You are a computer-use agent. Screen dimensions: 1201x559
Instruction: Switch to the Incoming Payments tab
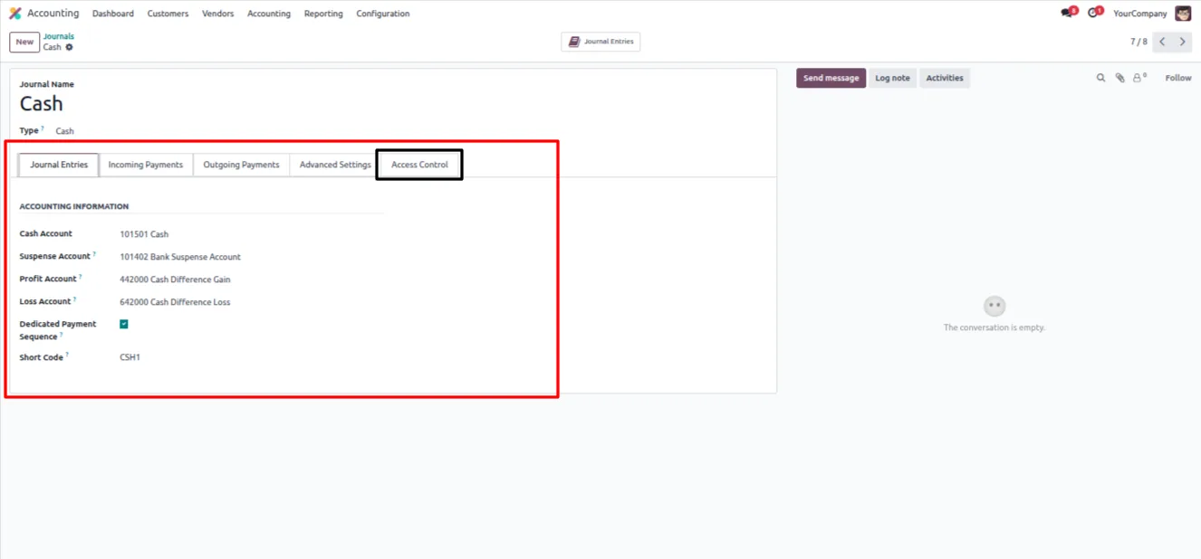click(146, 165)
